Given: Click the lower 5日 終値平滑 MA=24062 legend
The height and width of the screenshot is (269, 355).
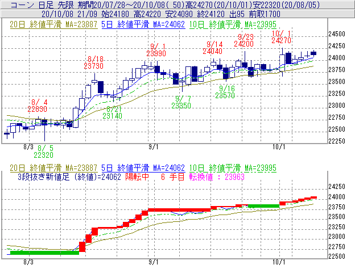Looking at the screenshot, I should tap(143, 168).
